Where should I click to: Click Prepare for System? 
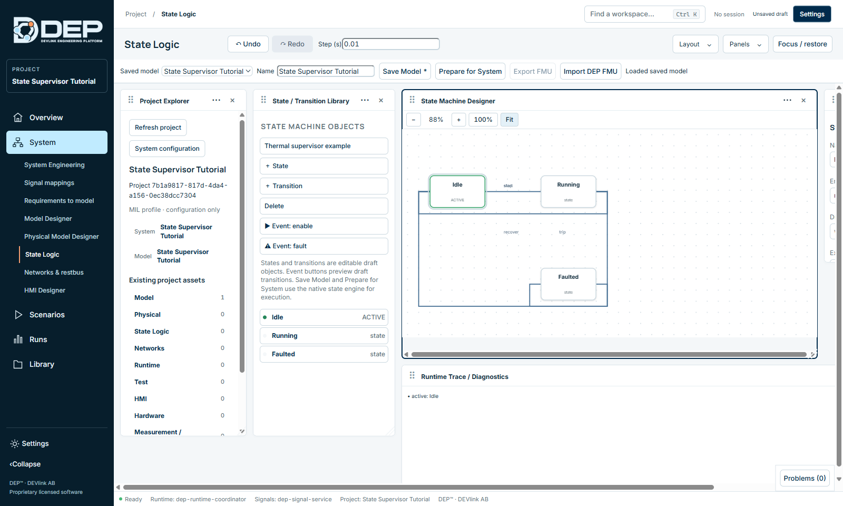pos(470,71)
